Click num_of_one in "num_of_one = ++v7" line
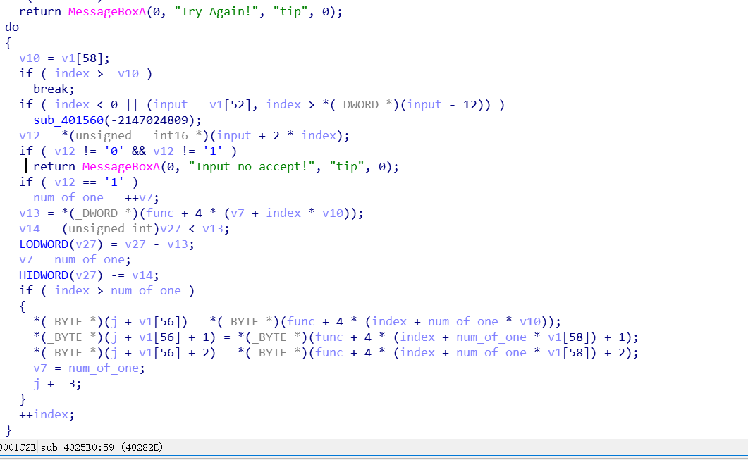 (x=68, y=197)
